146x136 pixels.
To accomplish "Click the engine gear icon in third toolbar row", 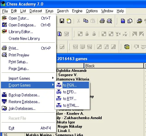I will (x=127, y=47).
